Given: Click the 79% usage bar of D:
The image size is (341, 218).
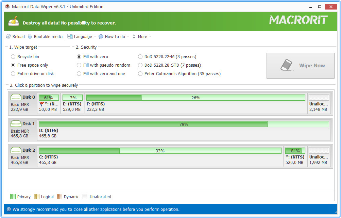Looking at the screenshot, I should [184, 124].
